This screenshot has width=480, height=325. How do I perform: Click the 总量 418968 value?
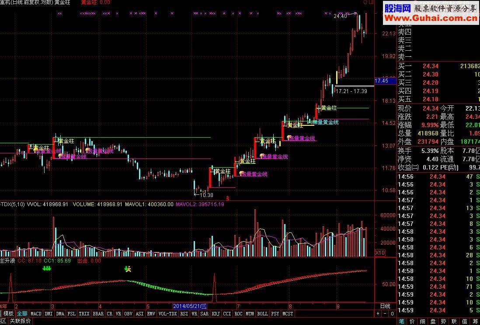[428, 133]
